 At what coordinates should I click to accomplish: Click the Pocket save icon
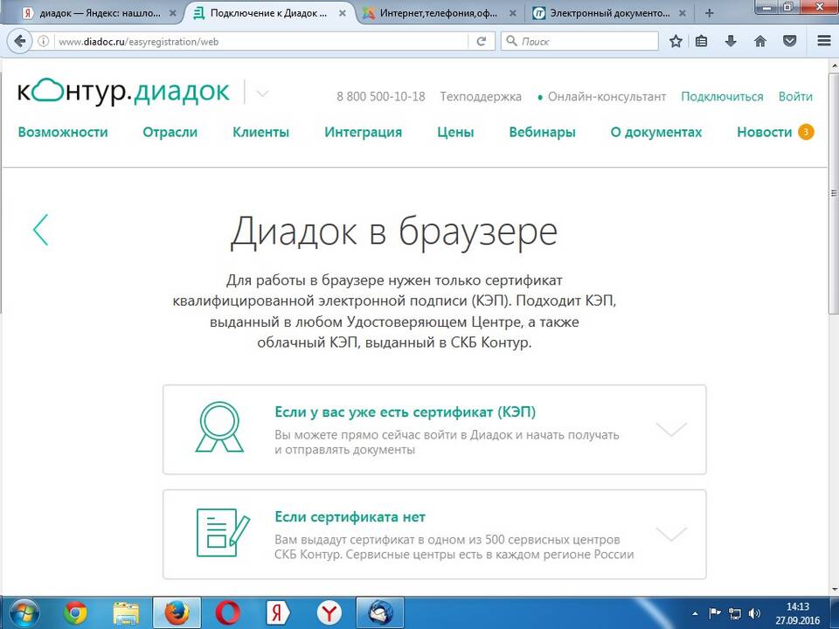pos(789,41)
